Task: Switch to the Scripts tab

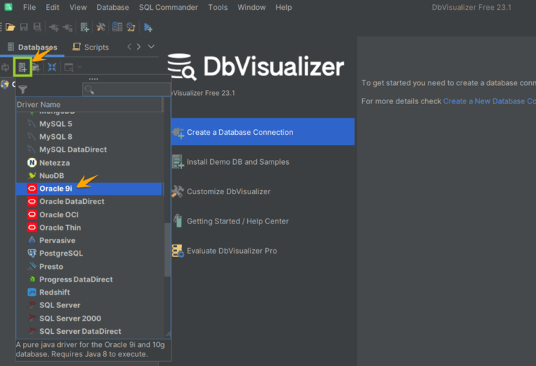Action: pyautogui.click(x=90, y=47)
